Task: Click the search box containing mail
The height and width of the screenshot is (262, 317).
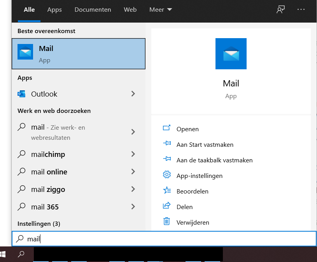Action: pyautogui.click(x=163, y=239)
